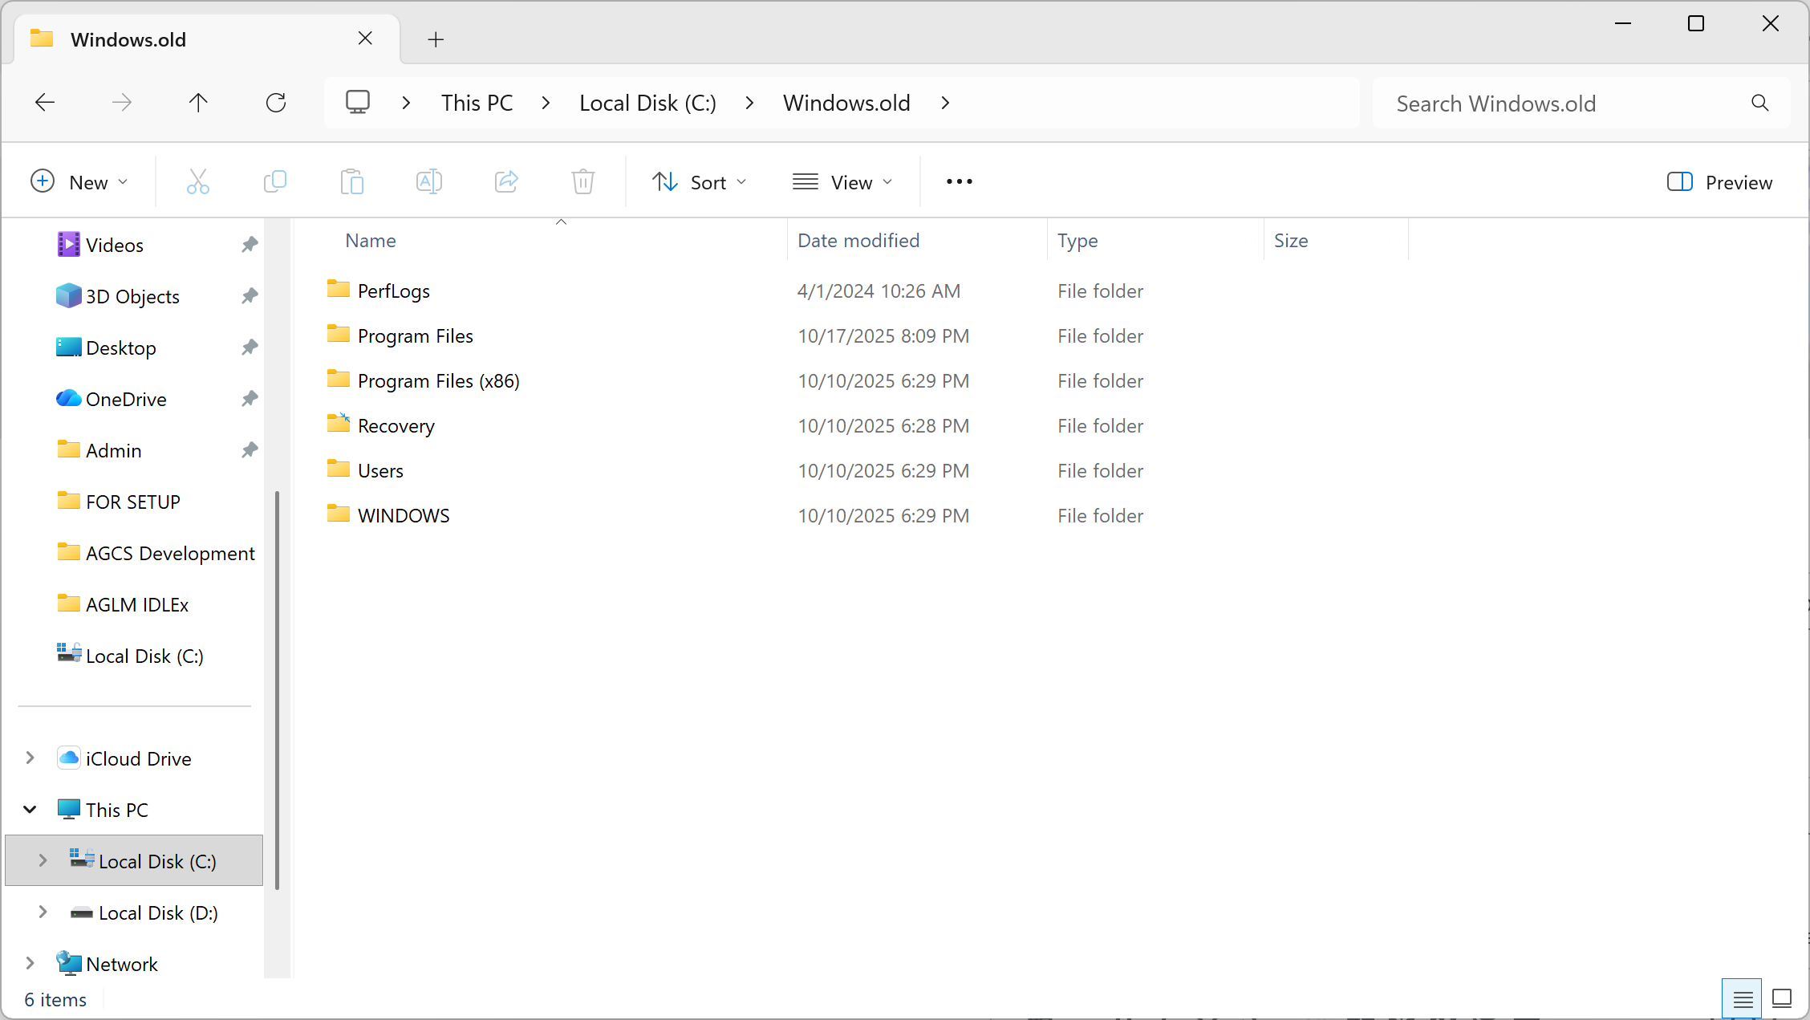Click the Delete trash icon
This screenshot has height=1020, width=1810.
pyautogui.click(x=583, y=182)
